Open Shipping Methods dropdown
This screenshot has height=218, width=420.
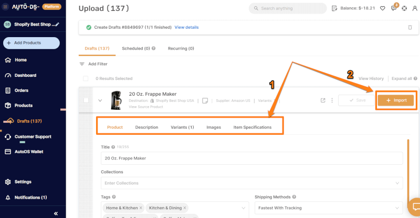[331, 208]
